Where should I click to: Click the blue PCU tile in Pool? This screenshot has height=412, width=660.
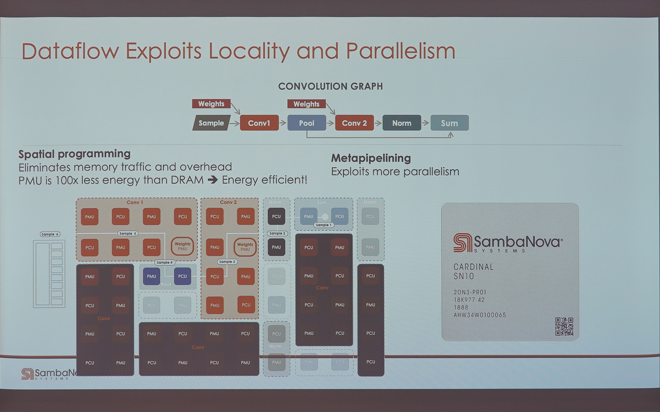click(x=182, y=276)
